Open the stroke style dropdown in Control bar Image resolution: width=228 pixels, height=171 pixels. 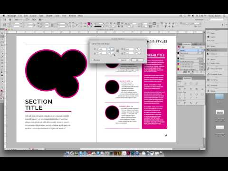tap(104, 26)
